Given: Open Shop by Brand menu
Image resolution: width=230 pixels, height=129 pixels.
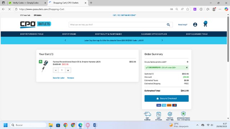Looking at the screenshot, I should point(69,34).
